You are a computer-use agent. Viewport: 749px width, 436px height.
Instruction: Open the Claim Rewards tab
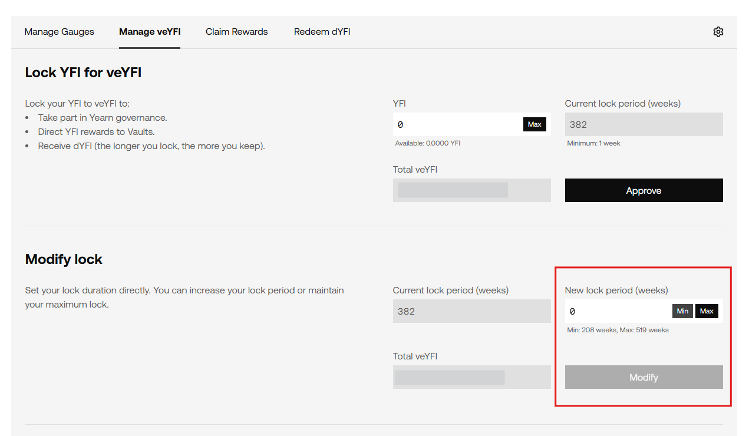tap(236, 32)
